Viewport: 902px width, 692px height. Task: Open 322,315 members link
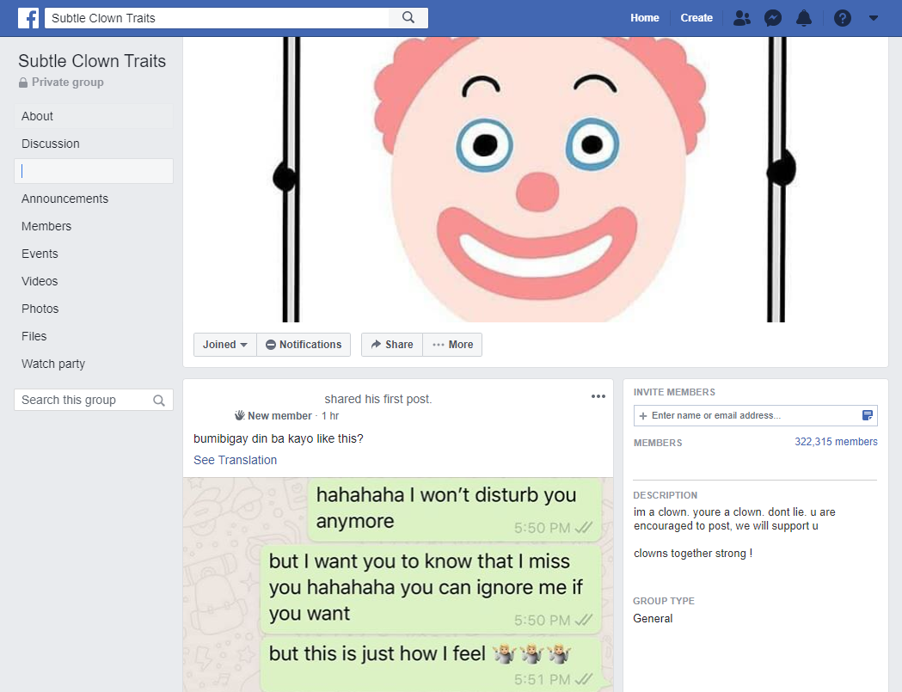pos(836,442)
